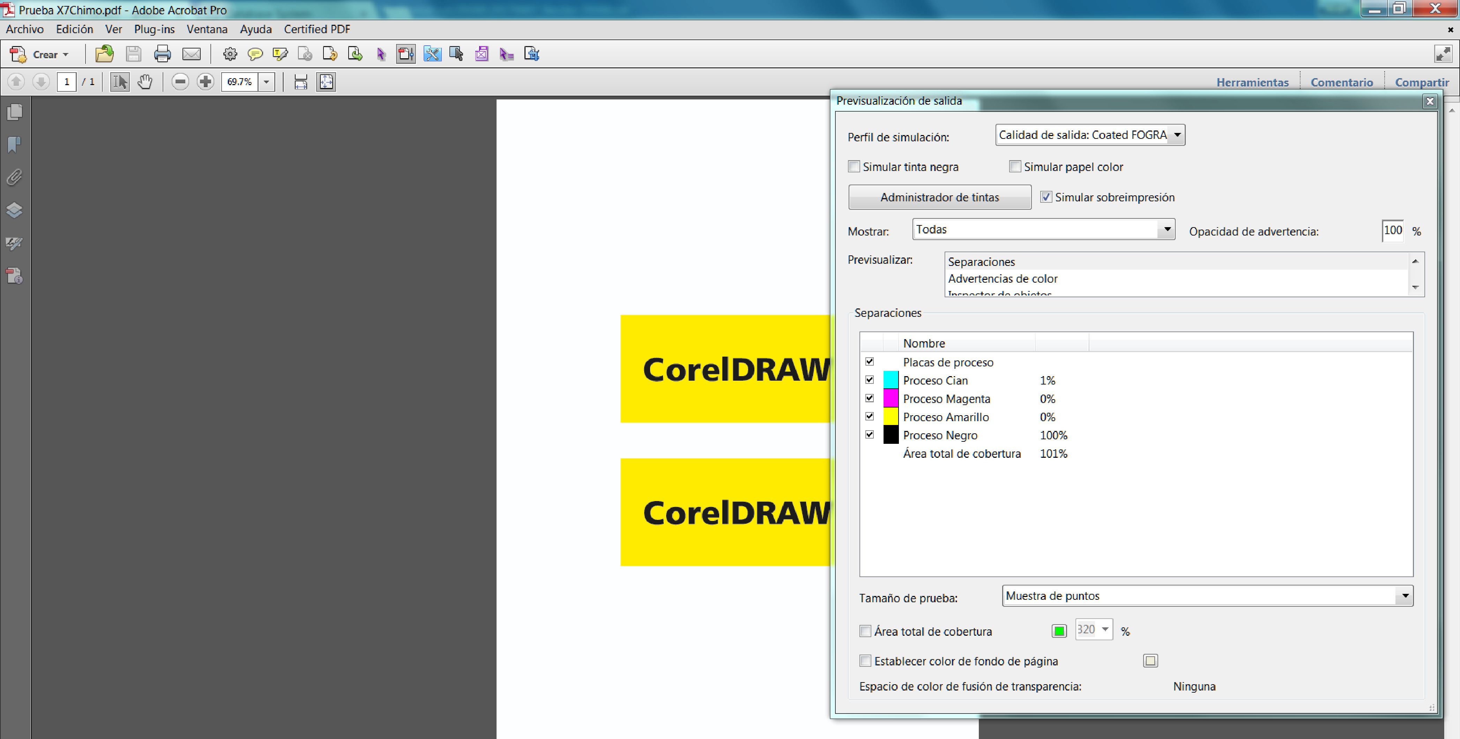This screenshot has width=1460, height=739.
Task: Open zoom percentage dropdown arrow
Action: pos(266,82)
